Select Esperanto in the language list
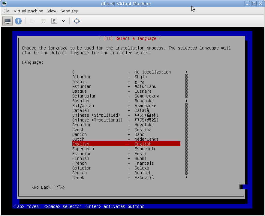This screenshot has width=265, height=216. 126,149
